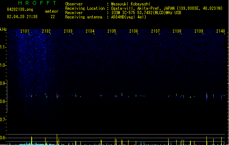The image size is (229, 145).
Task: Click the 1.1 kHz axis label
Action: tap(3, 47)
